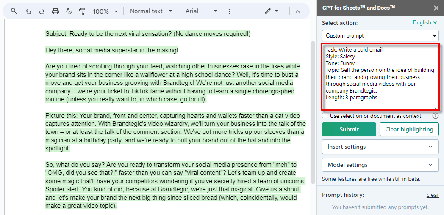Change the English language dropdown

tap(425, 22)
